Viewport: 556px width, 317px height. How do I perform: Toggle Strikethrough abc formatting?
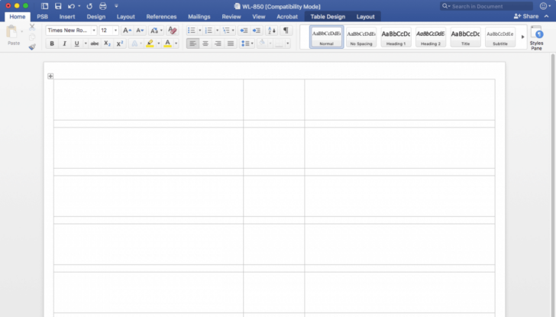click(x=95, y=44)
